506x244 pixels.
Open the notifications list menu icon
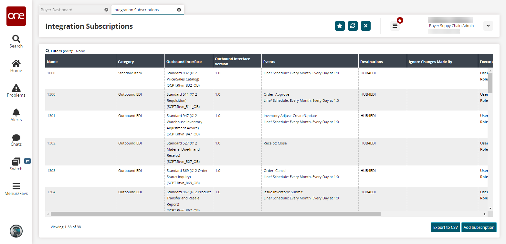(395, 26)
